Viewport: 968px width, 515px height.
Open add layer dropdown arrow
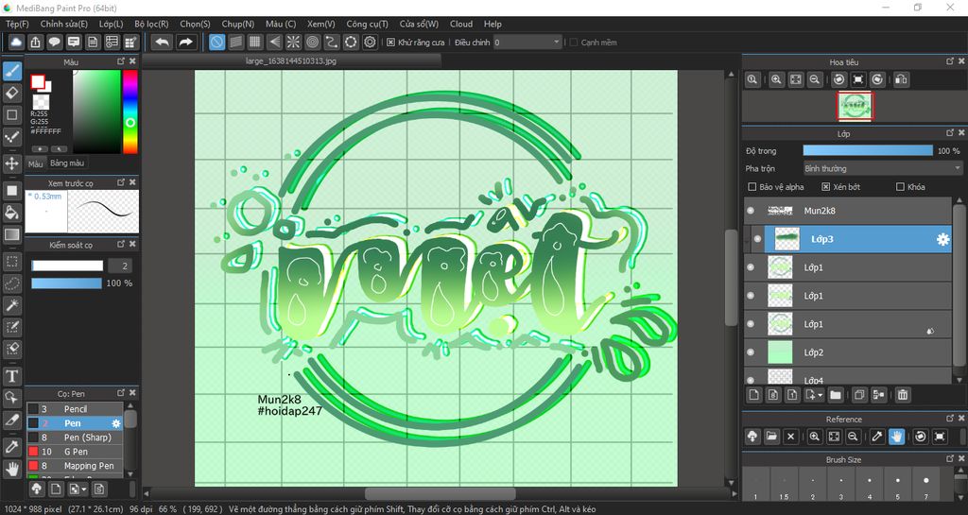[820, 395]
